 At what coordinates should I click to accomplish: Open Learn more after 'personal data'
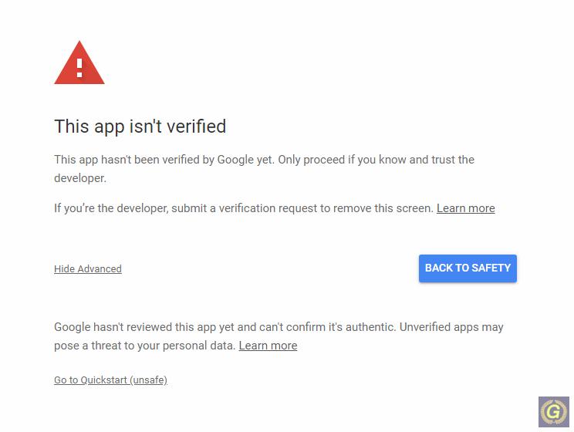(268, 346)
